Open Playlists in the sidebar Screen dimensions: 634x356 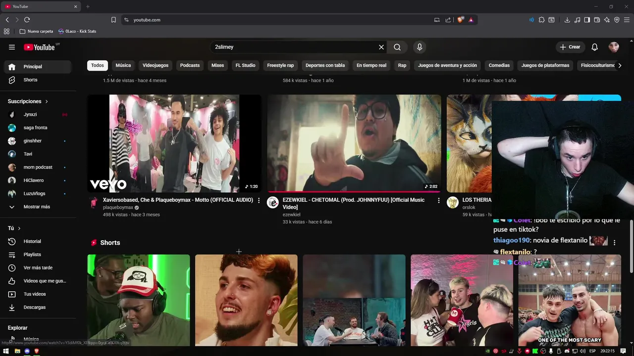(x=38, y=255)
